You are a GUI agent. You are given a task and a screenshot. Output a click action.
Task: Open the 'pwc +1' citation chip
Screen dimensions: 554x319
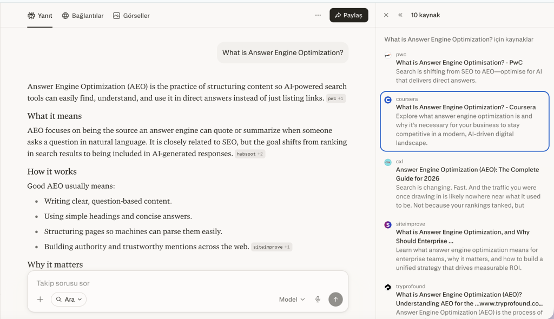click(x=335, y=98)
